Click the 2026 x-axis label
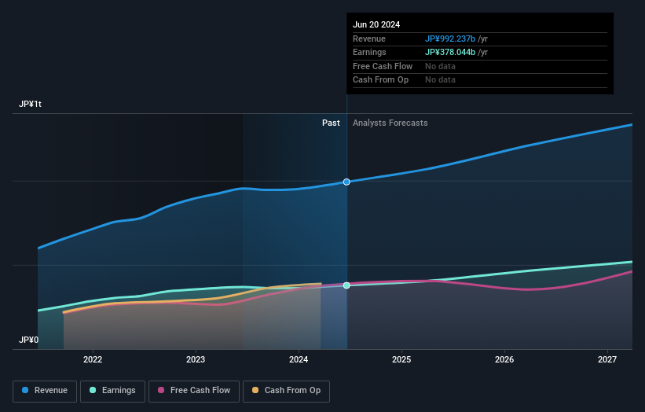 [504, 360]
